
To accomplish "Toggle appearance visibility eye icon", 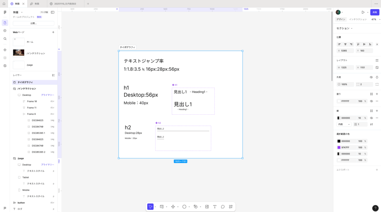I will (371, 77).
